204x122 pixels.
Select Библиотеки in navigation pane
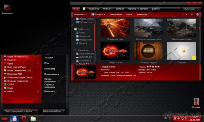(82, 29)
